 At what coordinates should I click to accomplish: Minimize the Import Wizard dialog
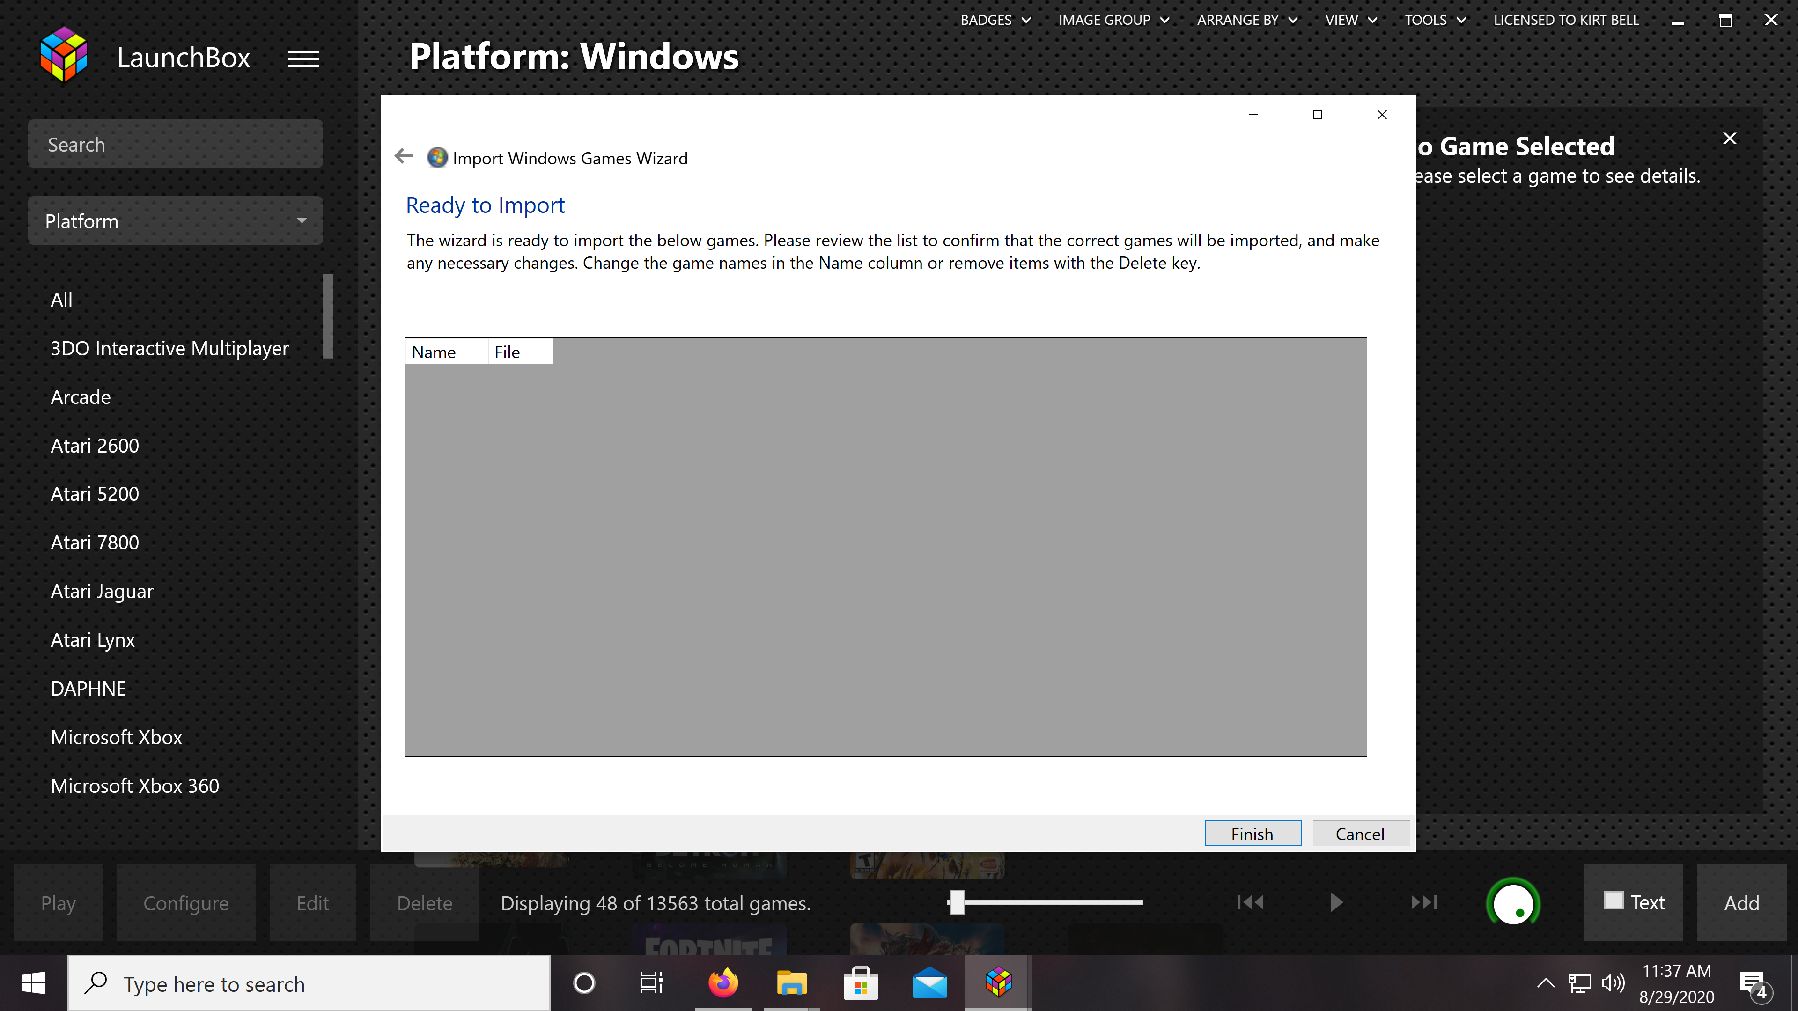click(x=1253, y=114)
